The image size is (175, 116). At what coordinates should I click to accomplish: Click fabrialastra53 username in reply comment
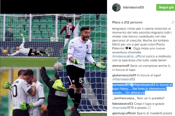tap(123, 104)
